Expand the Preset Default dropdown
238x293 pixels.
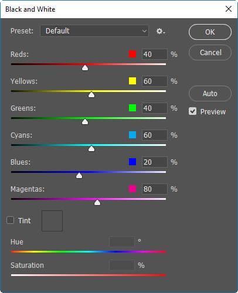94,31
